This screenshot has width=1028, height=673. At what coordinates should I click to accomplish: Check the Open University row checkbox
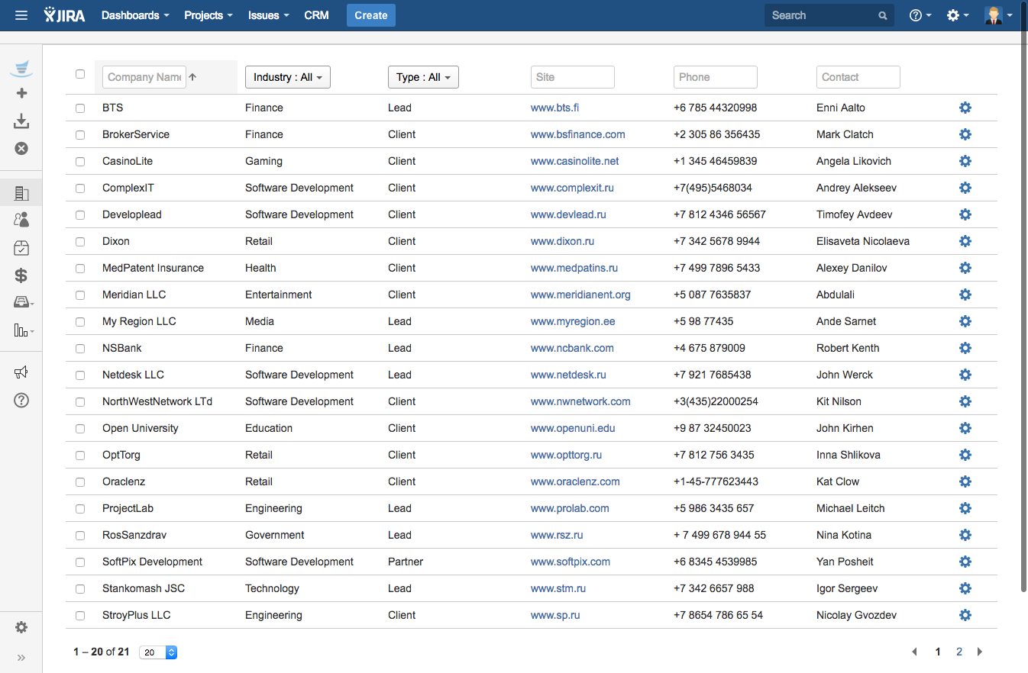pyautogui.click(x=80, y=429)
